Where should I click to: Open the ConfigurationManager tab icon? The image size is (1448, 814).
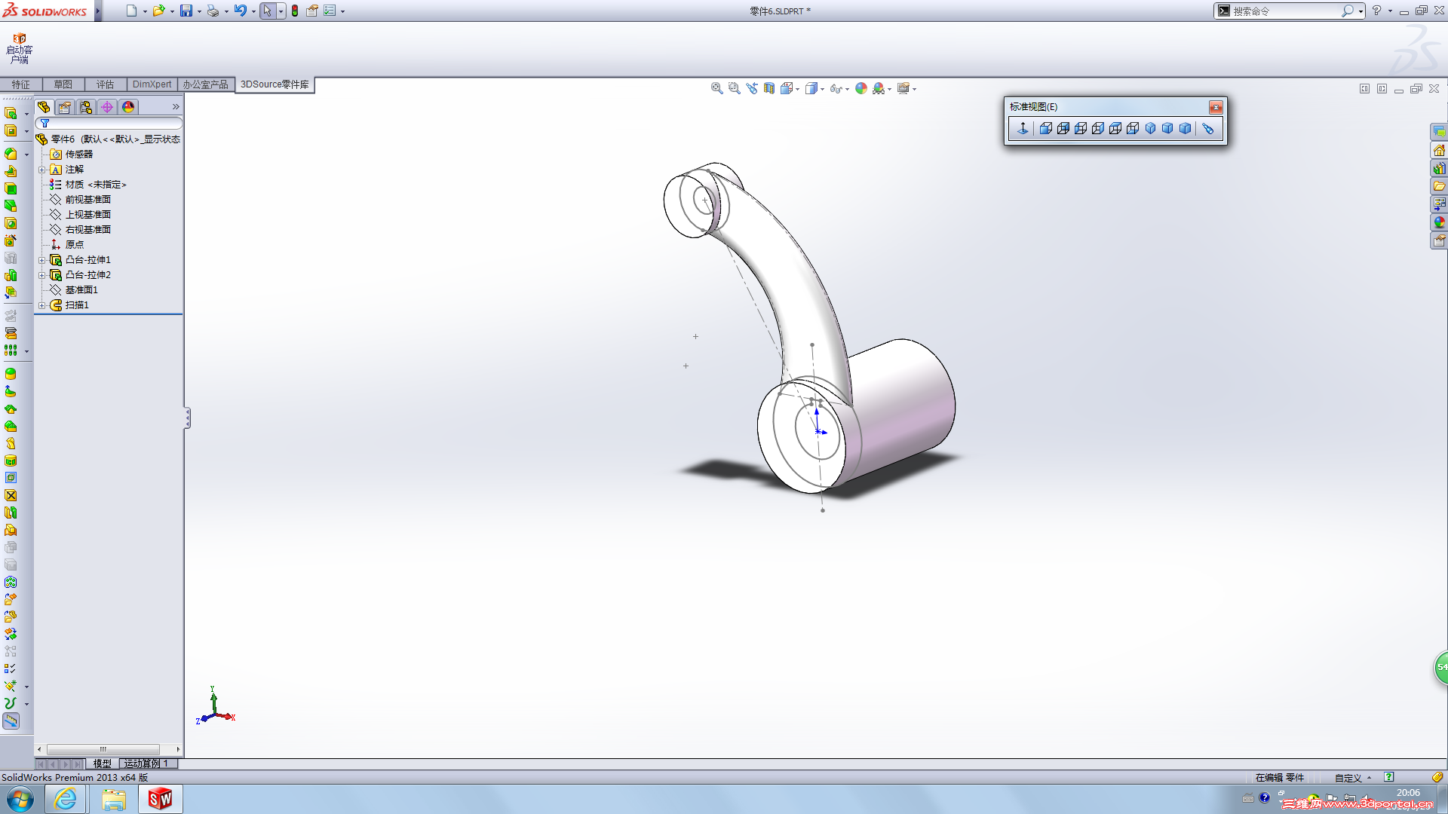(86, 107)
